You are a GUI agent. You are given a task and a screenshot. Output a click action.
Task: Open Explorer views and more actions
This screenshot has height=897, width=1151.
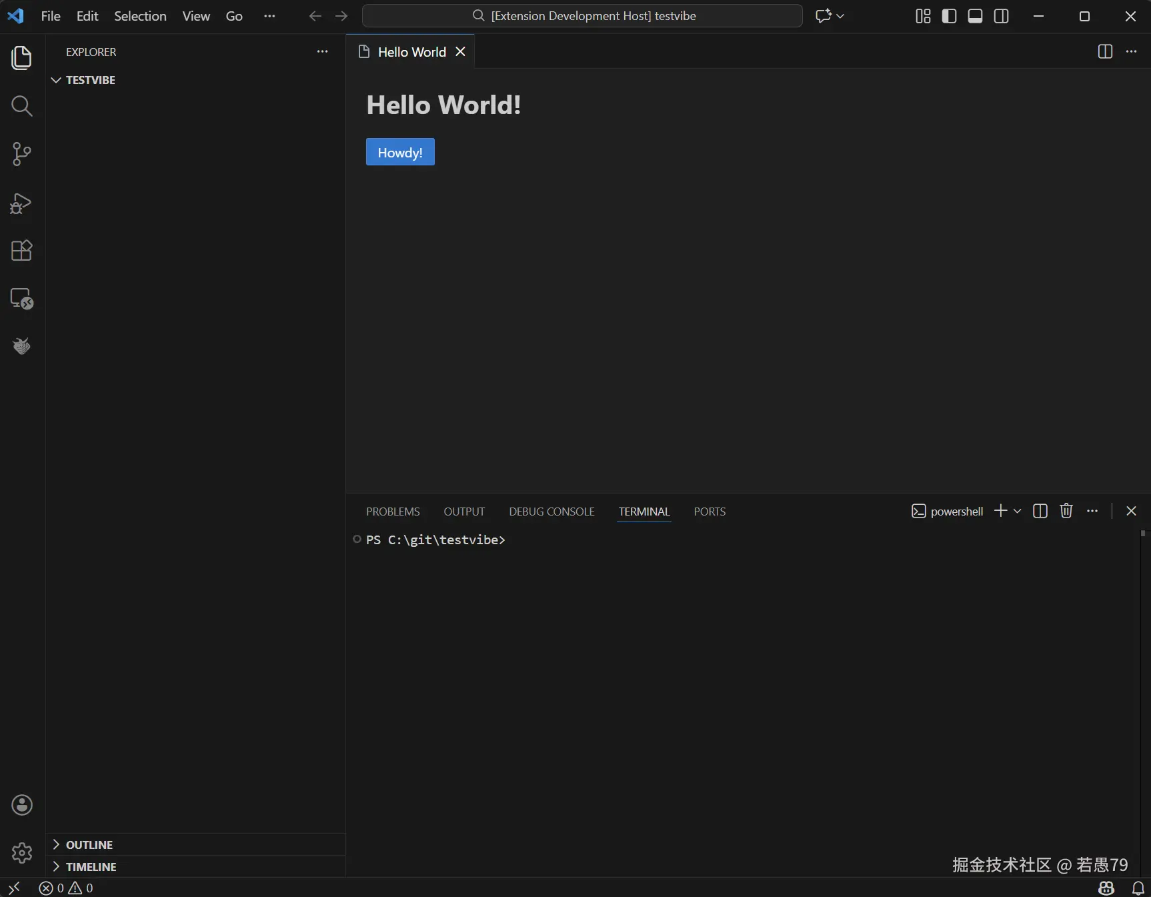click(323, 51)
